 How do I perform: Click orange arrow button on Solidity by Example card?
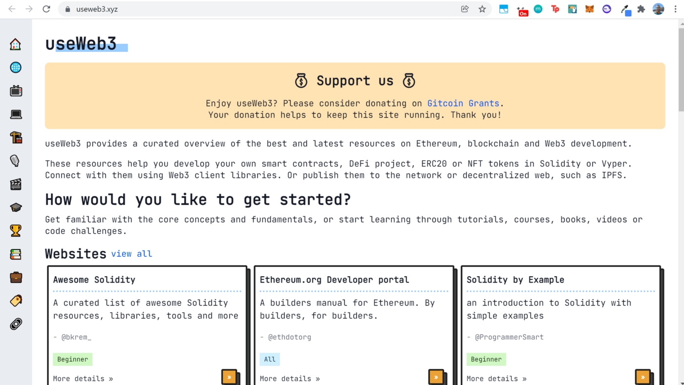click(643, 377)
